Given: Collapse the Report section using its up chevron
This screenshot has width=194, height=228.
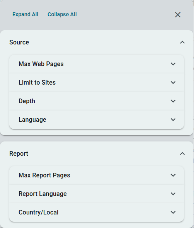Looking at the screenshot, I should (x=182, y=153).
